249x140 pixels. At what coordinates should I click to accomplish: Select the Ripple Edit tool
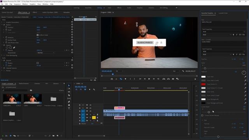[69, 92]
